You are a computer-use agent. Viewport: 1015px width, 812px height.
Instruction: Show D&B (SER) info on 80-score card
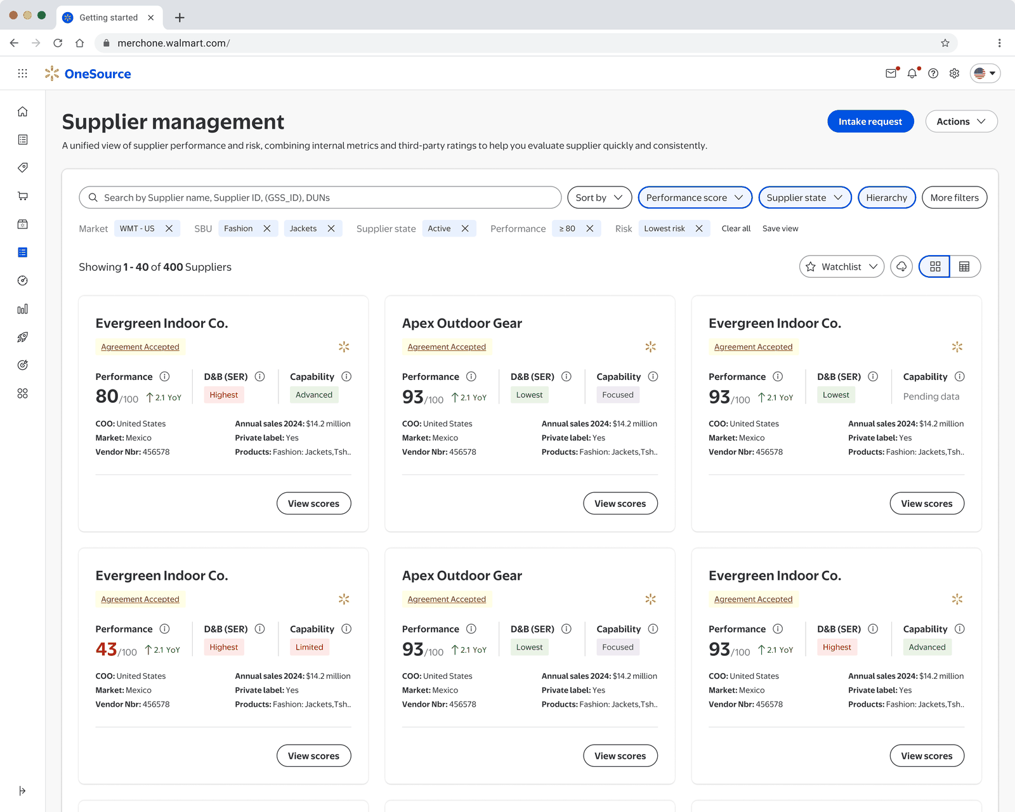259,376
